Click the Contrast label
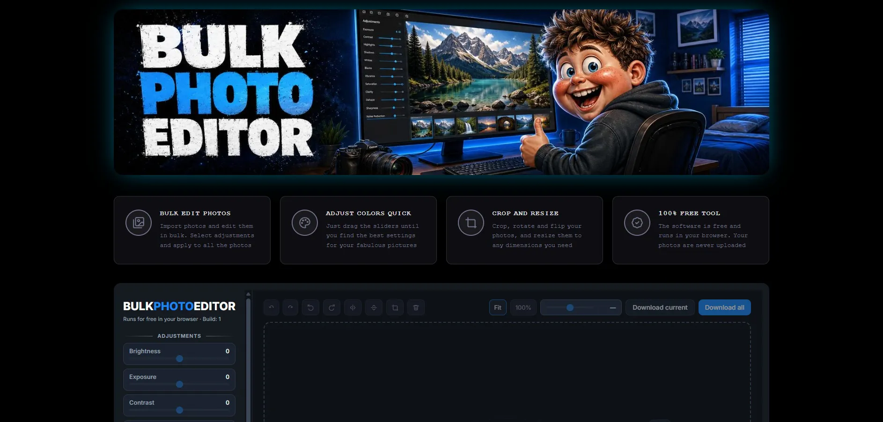 [x=142, y=403]
